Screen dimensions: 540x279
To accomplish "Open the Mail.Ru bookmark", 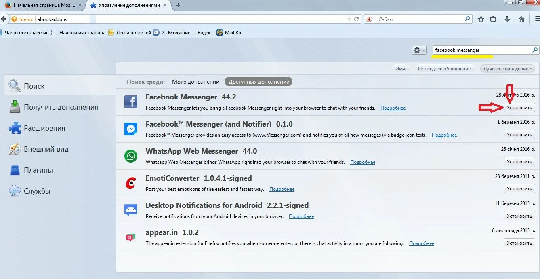I will pyautogui.click(x=229, y=32).
